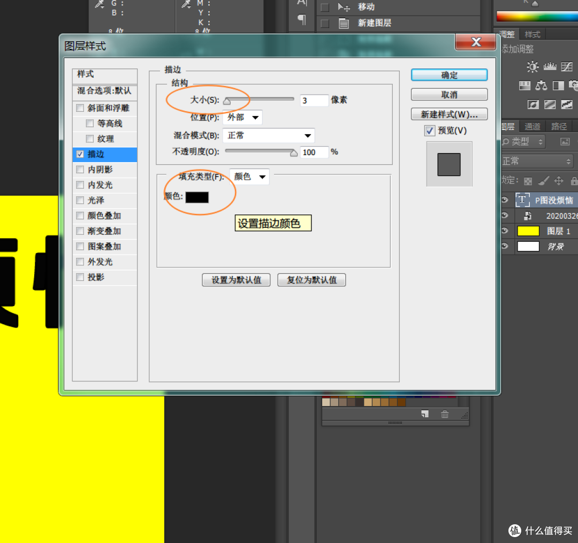Screen dimensions: 578x543
Task: Add a Black & White adjustment
Action: coord(558,86)
